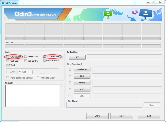Viewport: 166px width, 122px height.
Task: Click the Bootloader file path field
Action: tap(127, 69)
